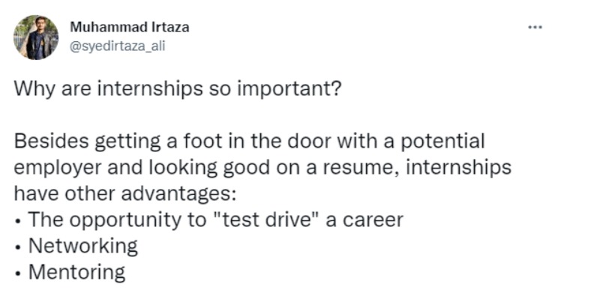
Task: Select the line beginning "employer and looking good"
Action: [262, 167]
